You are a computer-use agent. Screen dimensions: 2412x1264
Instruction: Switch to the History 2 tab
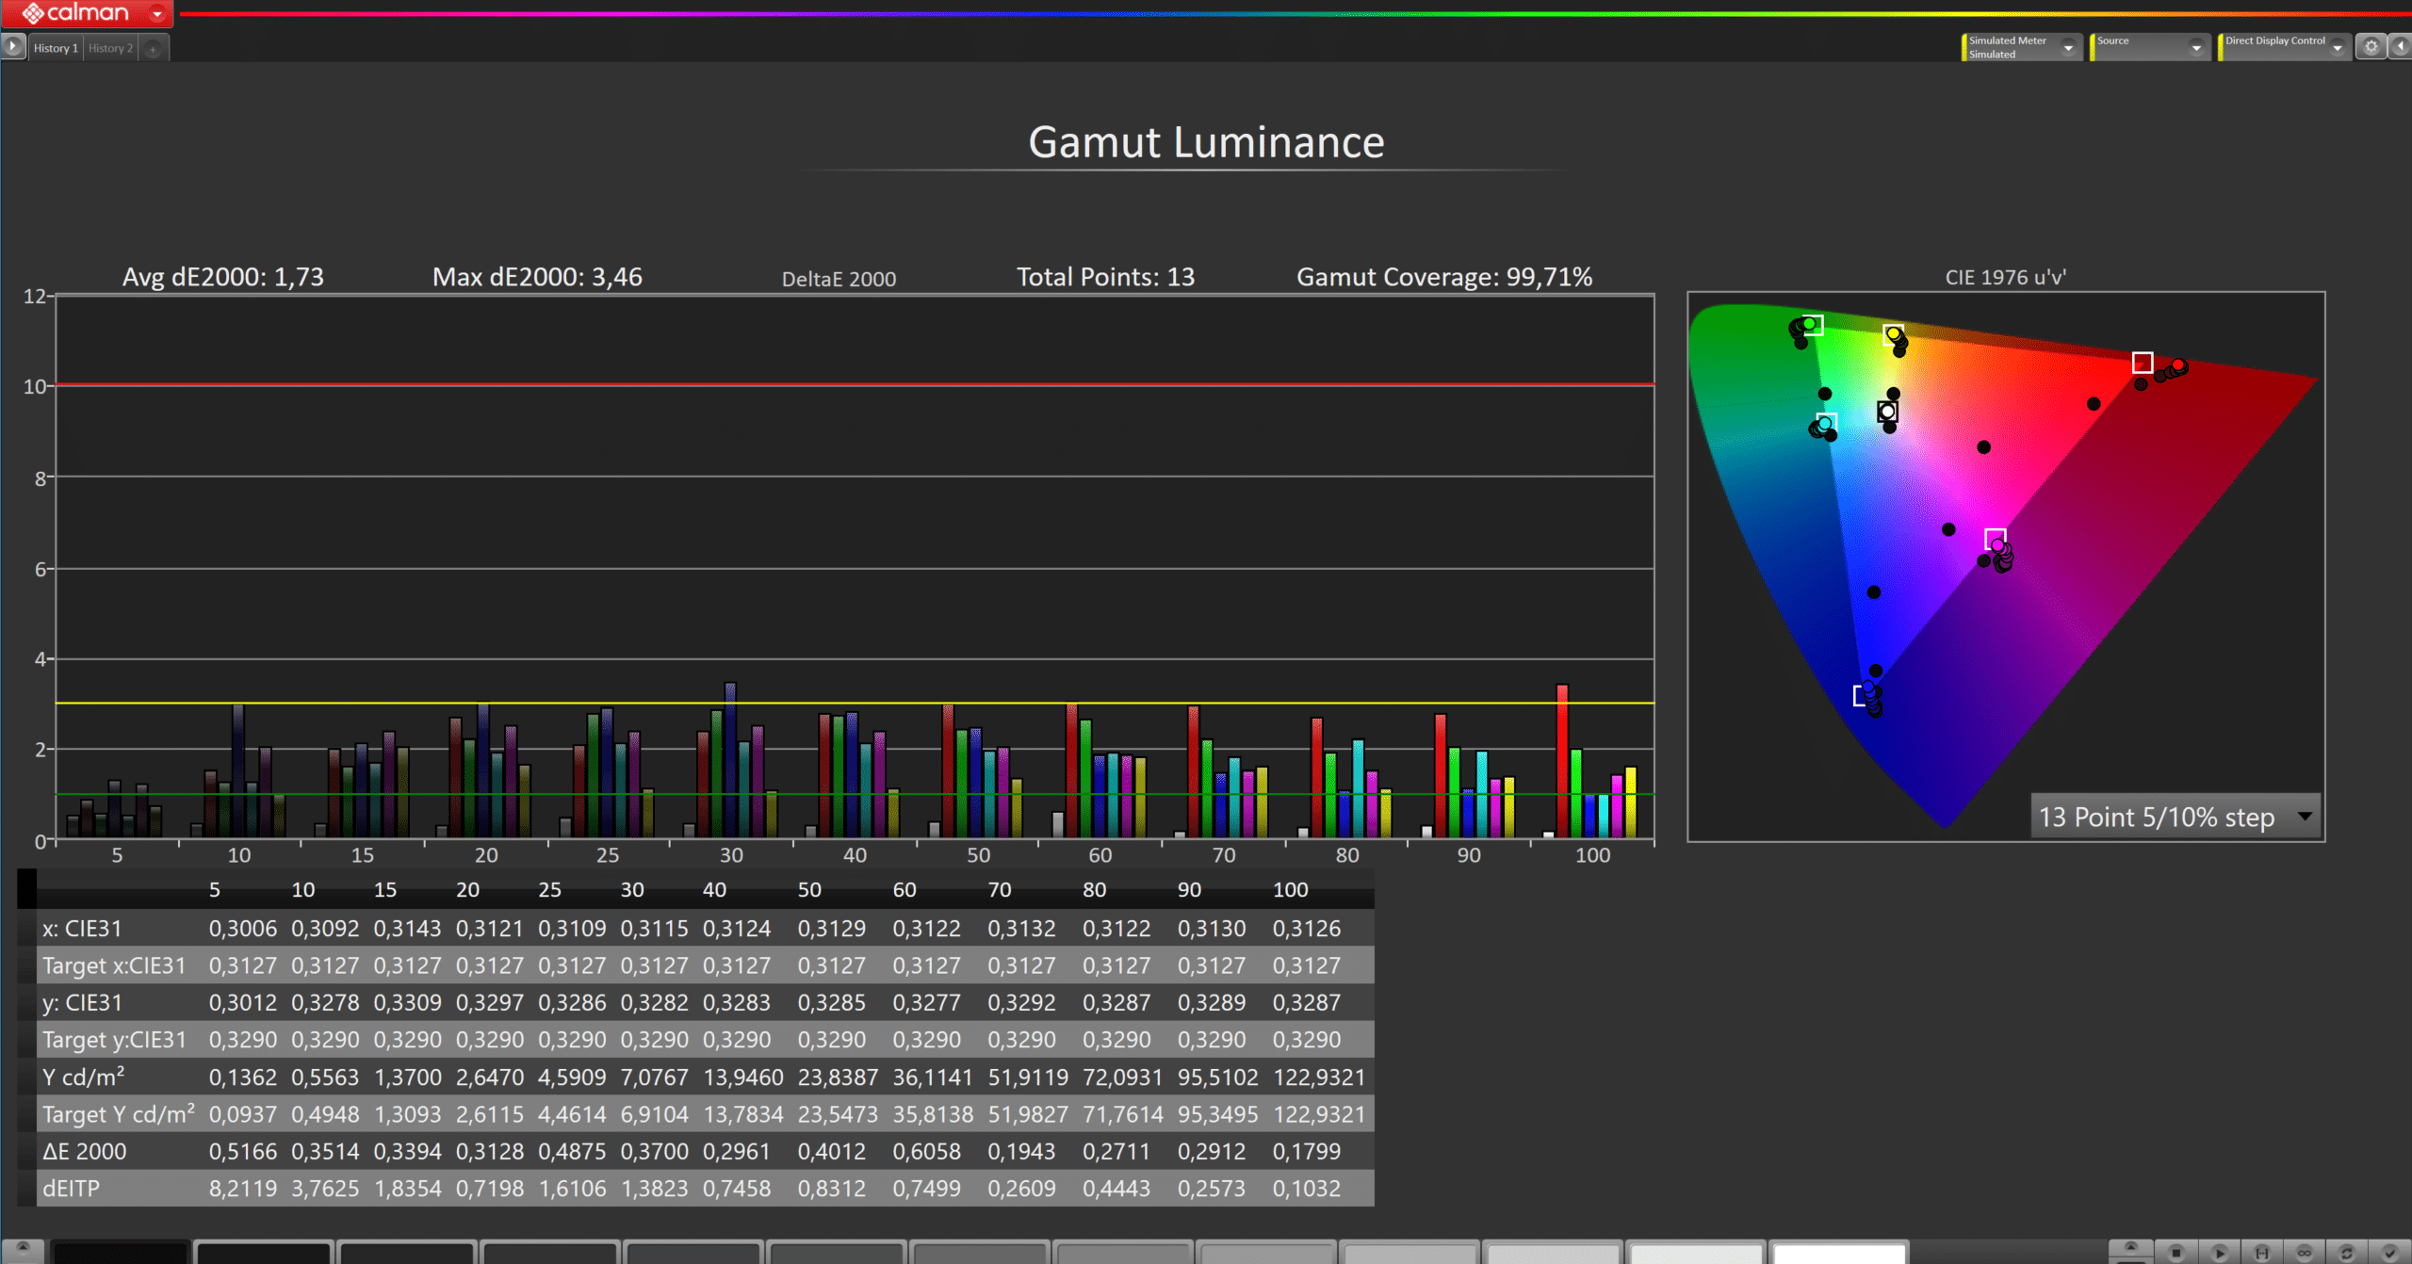[110, 48]
